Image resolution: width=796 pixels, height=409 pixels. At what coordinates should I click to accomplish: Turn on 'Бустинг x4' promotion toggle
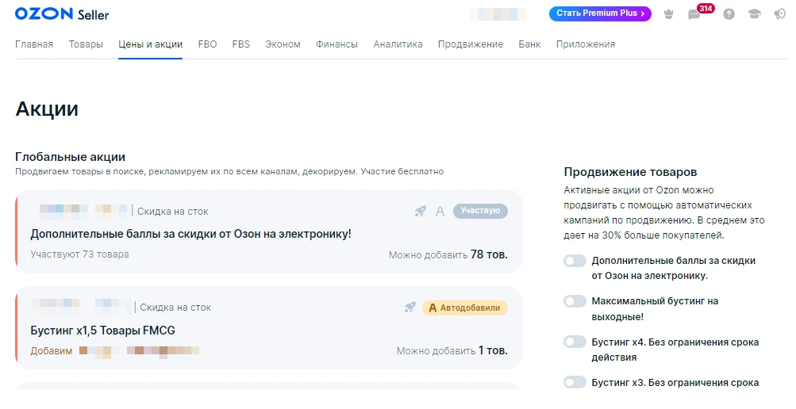575,342
